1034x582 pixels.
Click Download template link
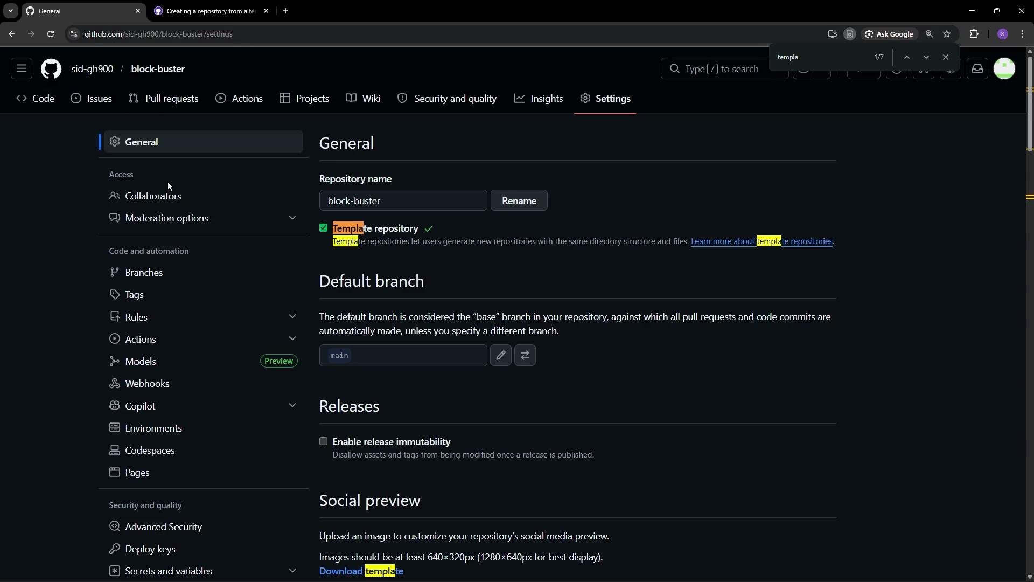tap(361, 571)
